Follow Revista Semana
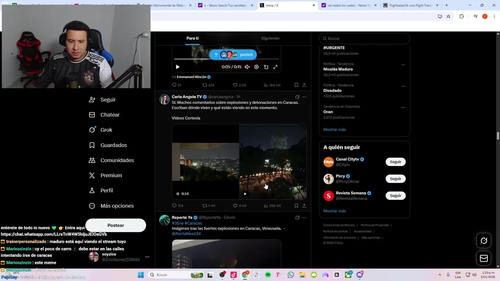Screen dimensions: 500x281 [x=395, y=196]
